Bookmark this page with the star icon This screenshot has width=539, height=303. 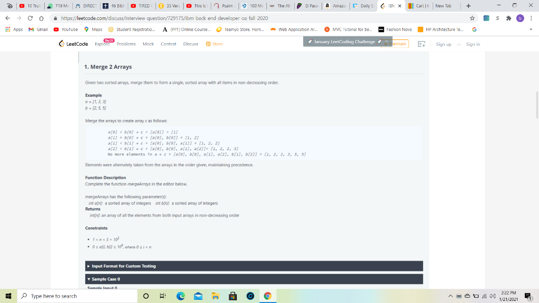pyautogui.click(x=472, y=18)
